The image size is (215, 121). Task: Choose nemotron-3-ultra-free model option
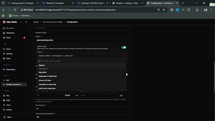tap(82, 85)
